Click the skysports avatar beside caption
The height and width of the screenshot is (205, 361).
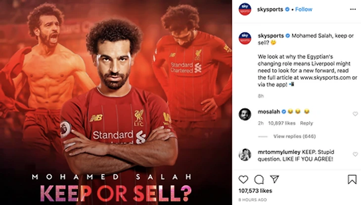[x=245, y=38]
